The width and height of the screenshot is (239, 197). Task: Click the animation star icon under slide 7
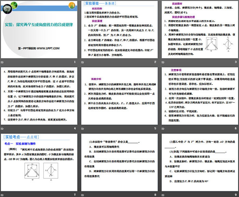[2, 195]
